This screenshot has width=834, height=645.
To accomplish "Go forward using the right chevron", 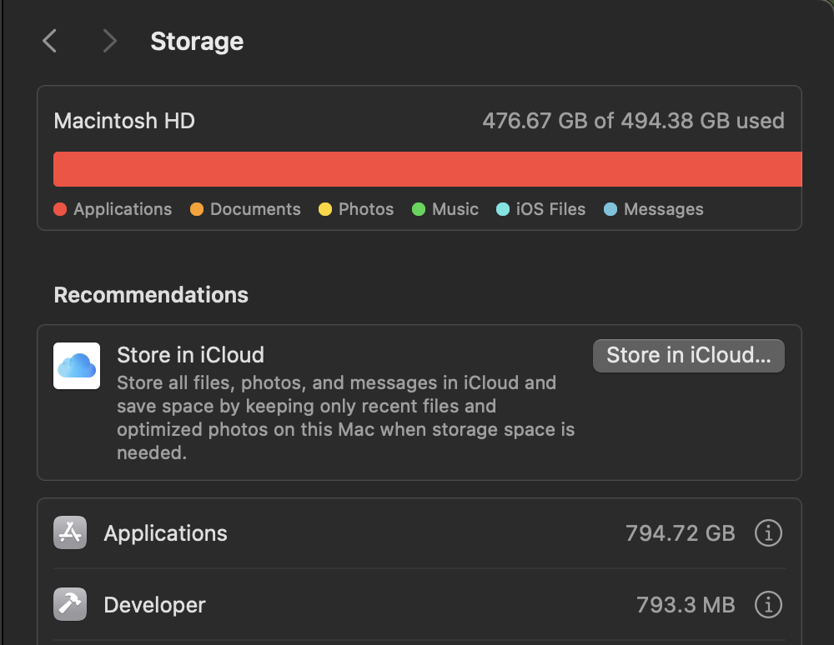I will click(x=109, y=41).
